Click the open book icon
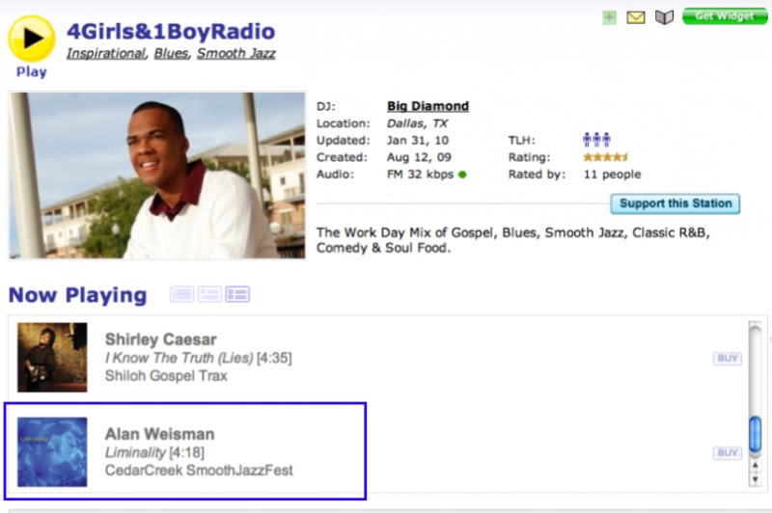 664,17
